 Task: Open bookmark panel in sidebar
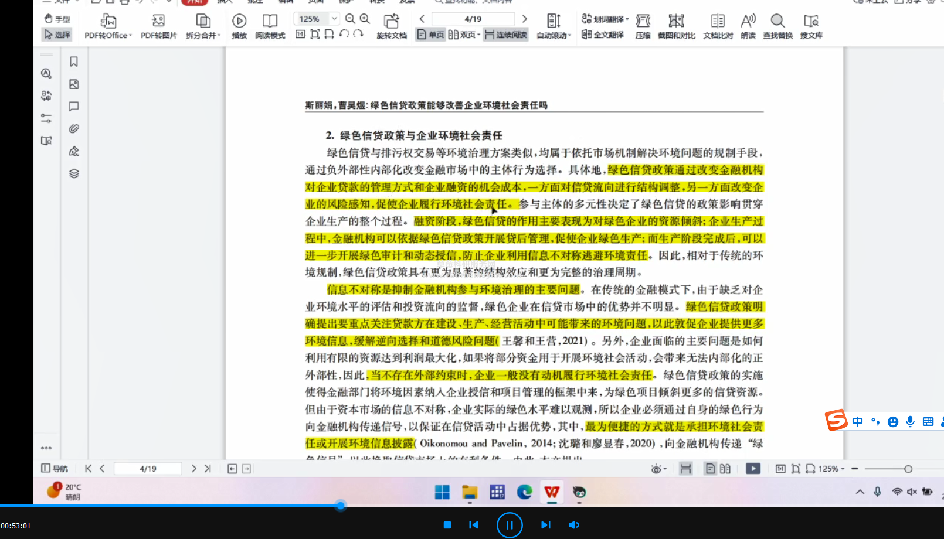coord(74,62)
